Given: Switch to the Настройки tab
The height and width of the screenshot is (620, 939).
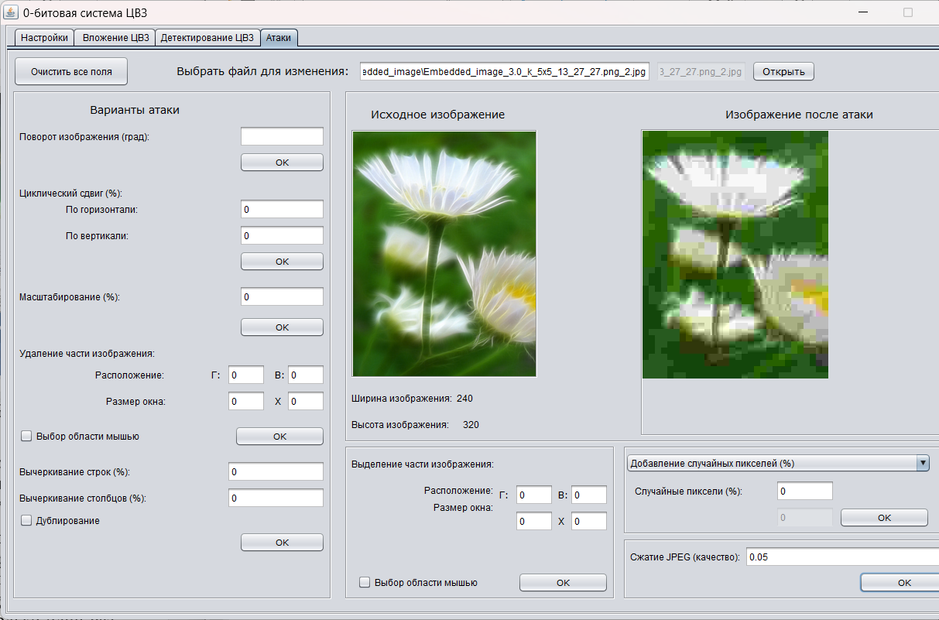Looking at the screenshot, I should tap(45, 37).
